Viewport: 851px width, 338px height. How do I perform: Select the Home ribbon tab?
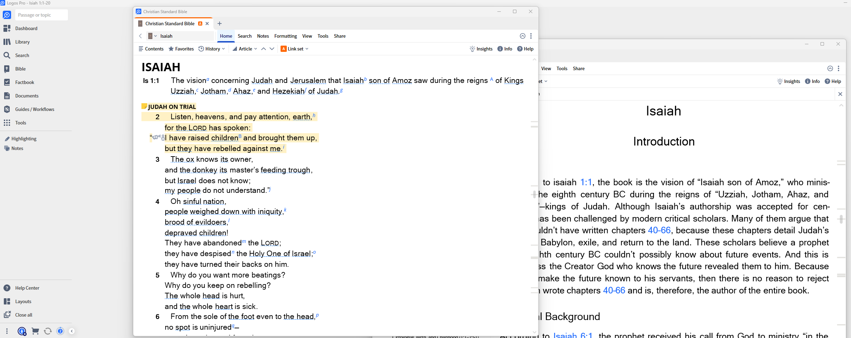(226, 36)
